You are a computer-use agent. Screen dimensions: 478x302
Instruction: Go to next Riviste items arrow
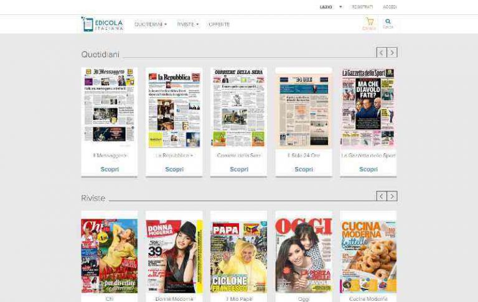click(392, 196)
